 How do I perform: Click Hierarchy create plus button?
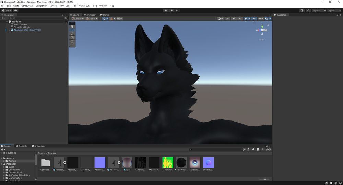[3, 18]
